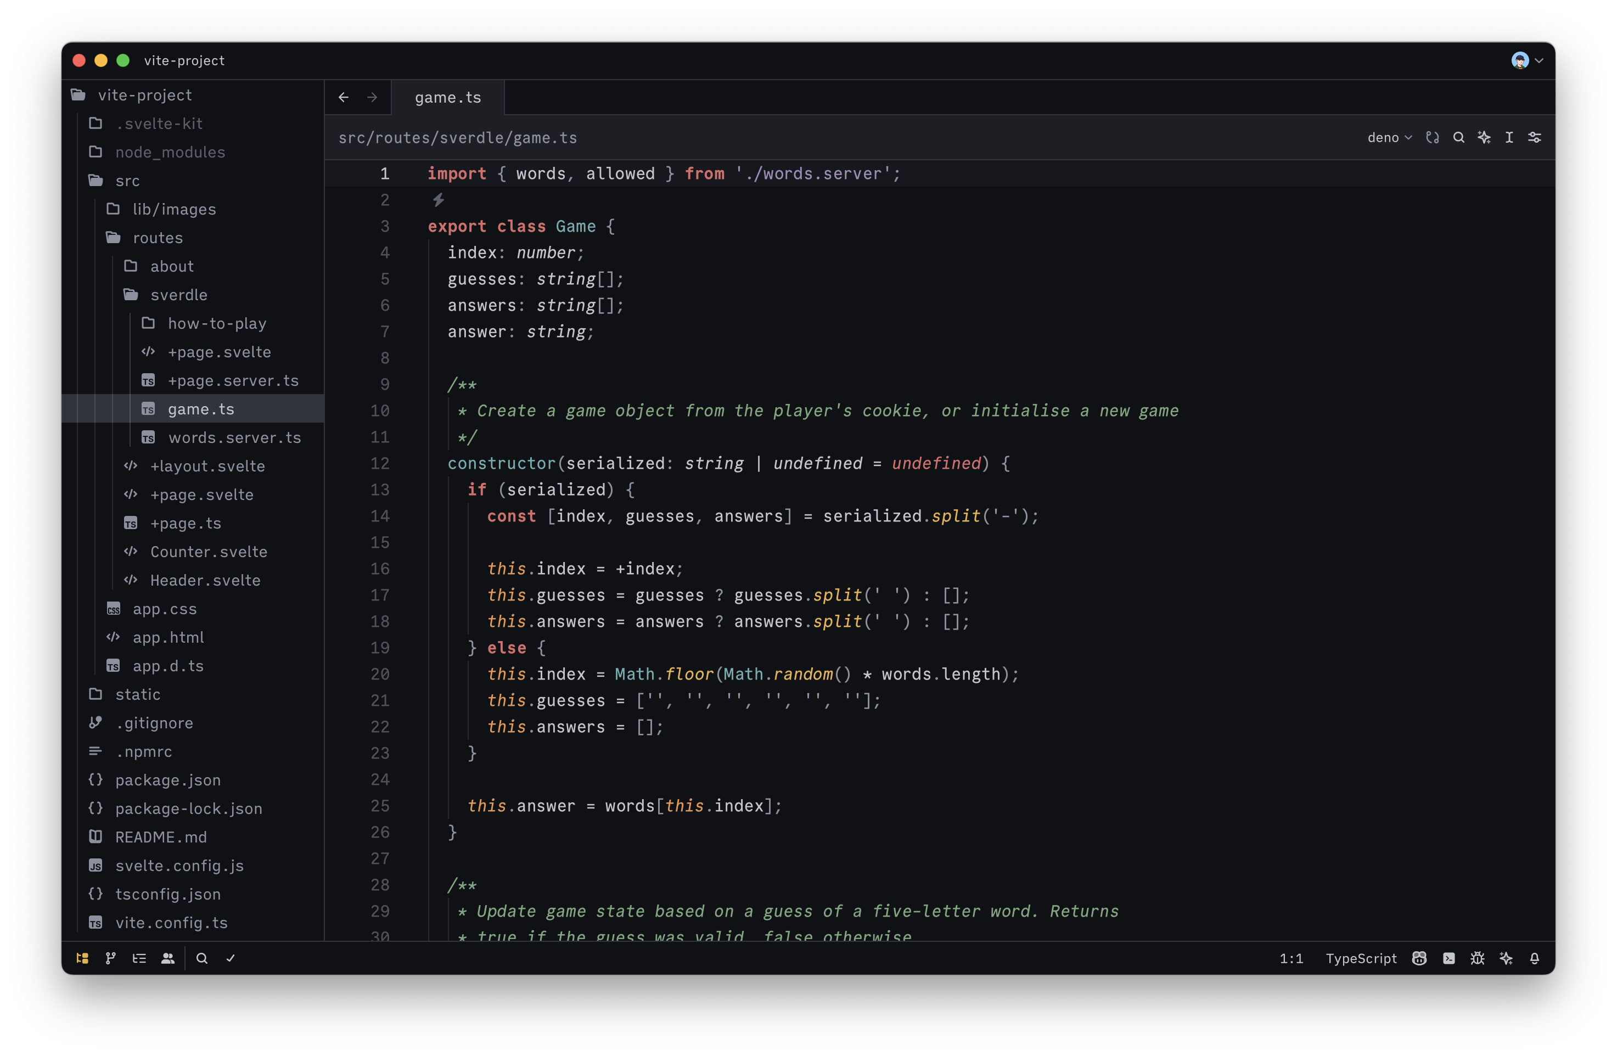This screenshot has height=1056, width=1617.
Task: Click the inline assist sparkle icon in toolbar
Action: click(x=1484, y=137)
